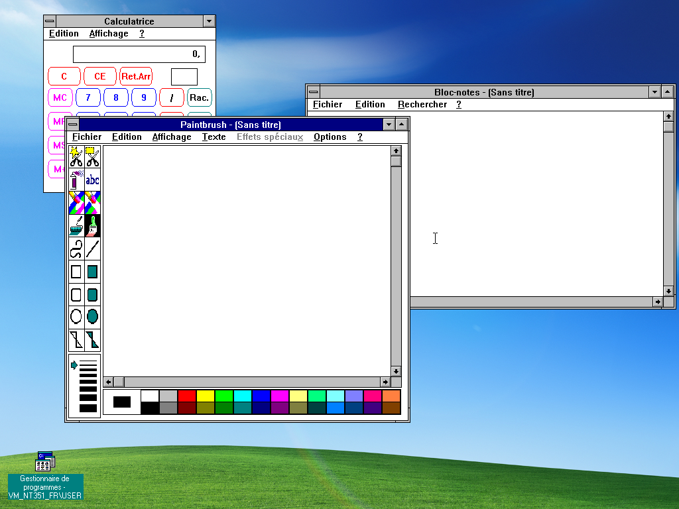Open the Rechercher menu in Bloc-notes
This screenshot has height=509, width=679.
[x=422, y=105]
